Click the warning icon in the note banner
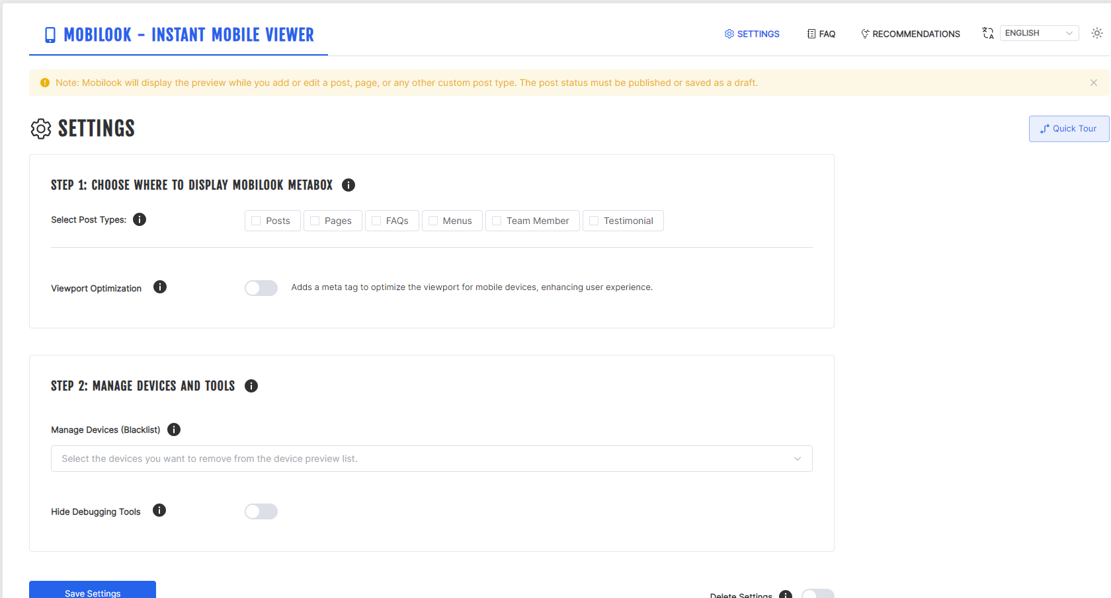This screenshot has height=598, width=1111. pyautogui.click(x=45, y=83)
